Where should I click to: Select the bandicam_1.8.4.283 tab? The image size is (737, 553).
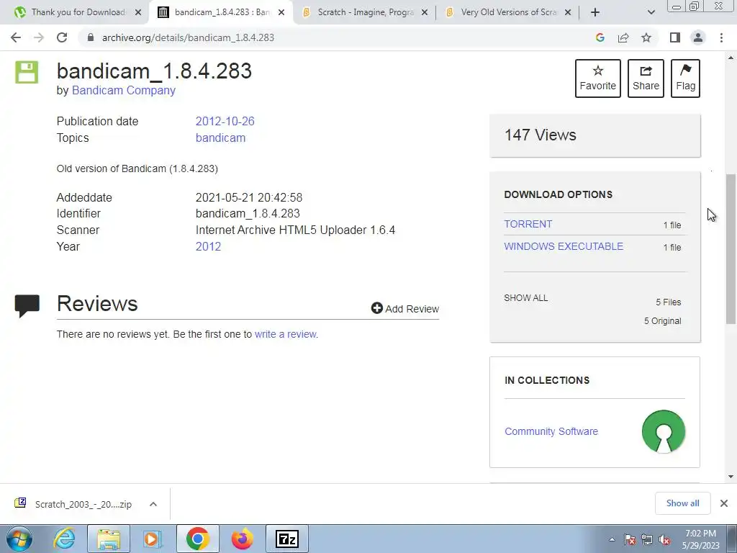(x=221, y=12)
